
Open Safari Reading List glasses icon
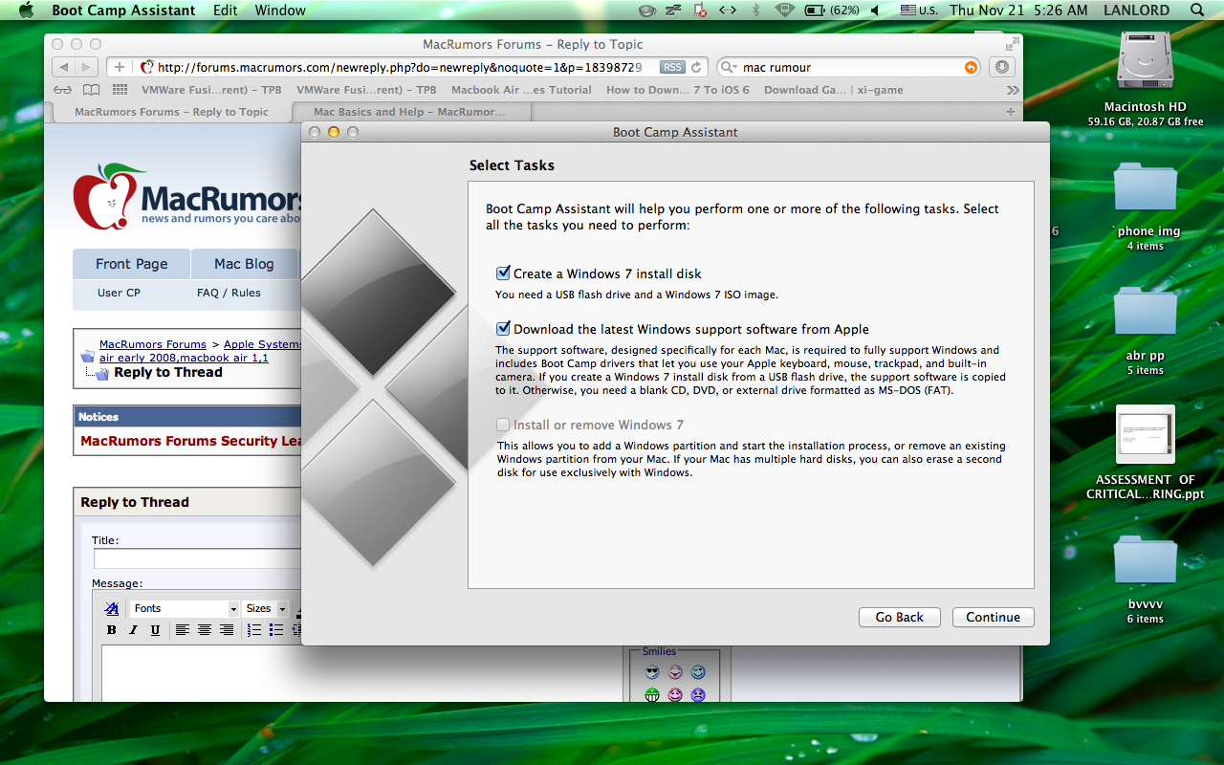(62, 90)
